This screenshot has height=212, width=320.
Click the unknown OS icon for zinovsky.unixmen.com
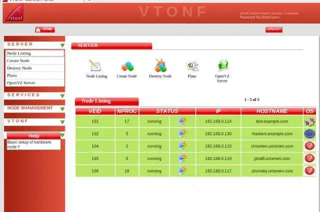[310, 171]
